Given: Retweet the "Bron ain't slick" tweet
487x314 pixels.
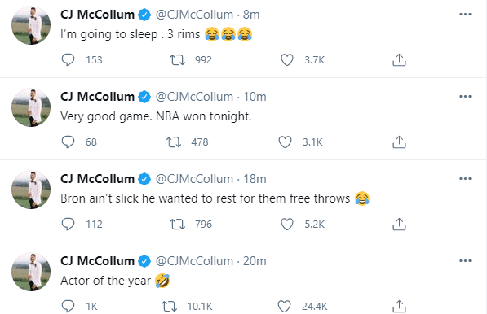Looking at the screenshot, I should pos(177,225).
